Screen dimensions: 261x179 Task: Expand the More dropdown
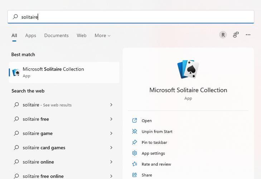[x=102, y=35]
